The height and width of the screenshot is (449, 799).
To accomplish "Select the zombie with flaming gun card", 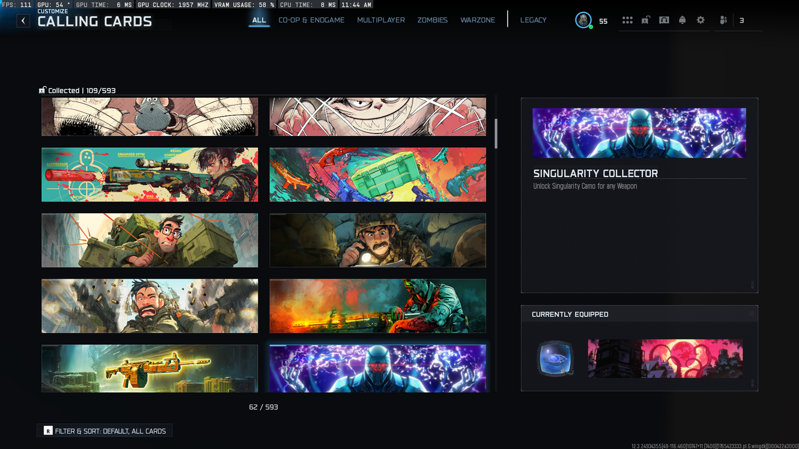I will pos(378,306).
